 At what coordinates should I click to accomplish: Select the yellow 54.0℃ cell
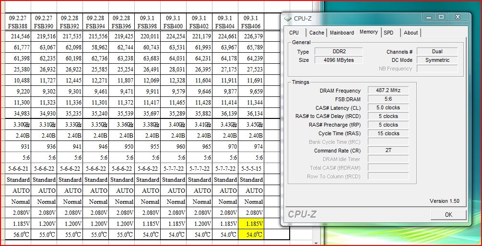coord(251,234)
